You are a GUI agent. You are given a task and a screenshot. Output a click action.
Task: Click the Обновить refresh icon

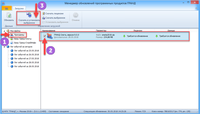[9, 16]
